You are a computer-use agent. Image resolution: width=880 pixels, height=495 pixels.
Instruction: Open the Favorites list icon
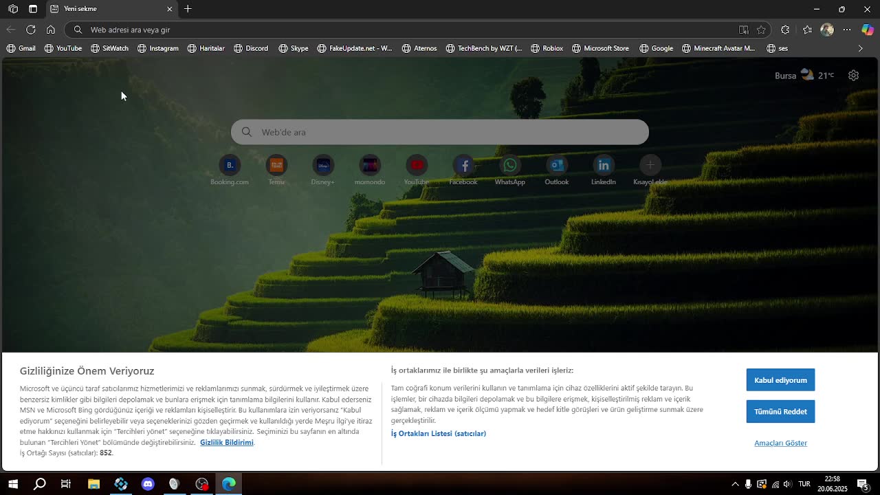tap(807, 30)
